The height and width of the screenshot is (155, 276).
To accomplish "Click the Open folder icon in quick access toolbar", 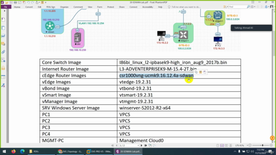I will [x=7, y=3].
